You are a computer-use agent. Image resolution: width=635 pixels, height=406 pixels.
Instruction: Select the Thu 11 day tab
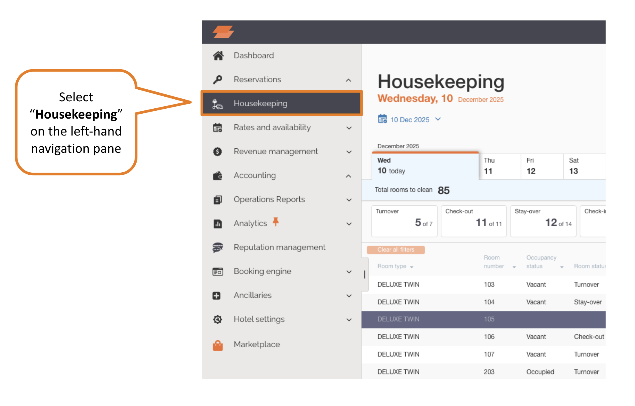point(499,166)
